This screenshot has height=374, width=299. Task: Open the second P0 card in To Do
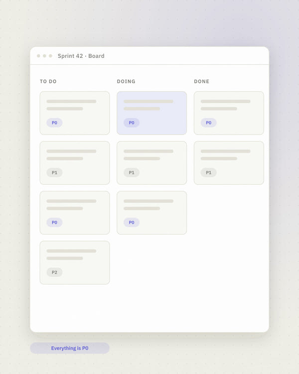point(75,213)
